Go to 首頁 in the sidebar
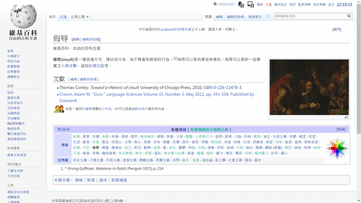 point(10,51)
